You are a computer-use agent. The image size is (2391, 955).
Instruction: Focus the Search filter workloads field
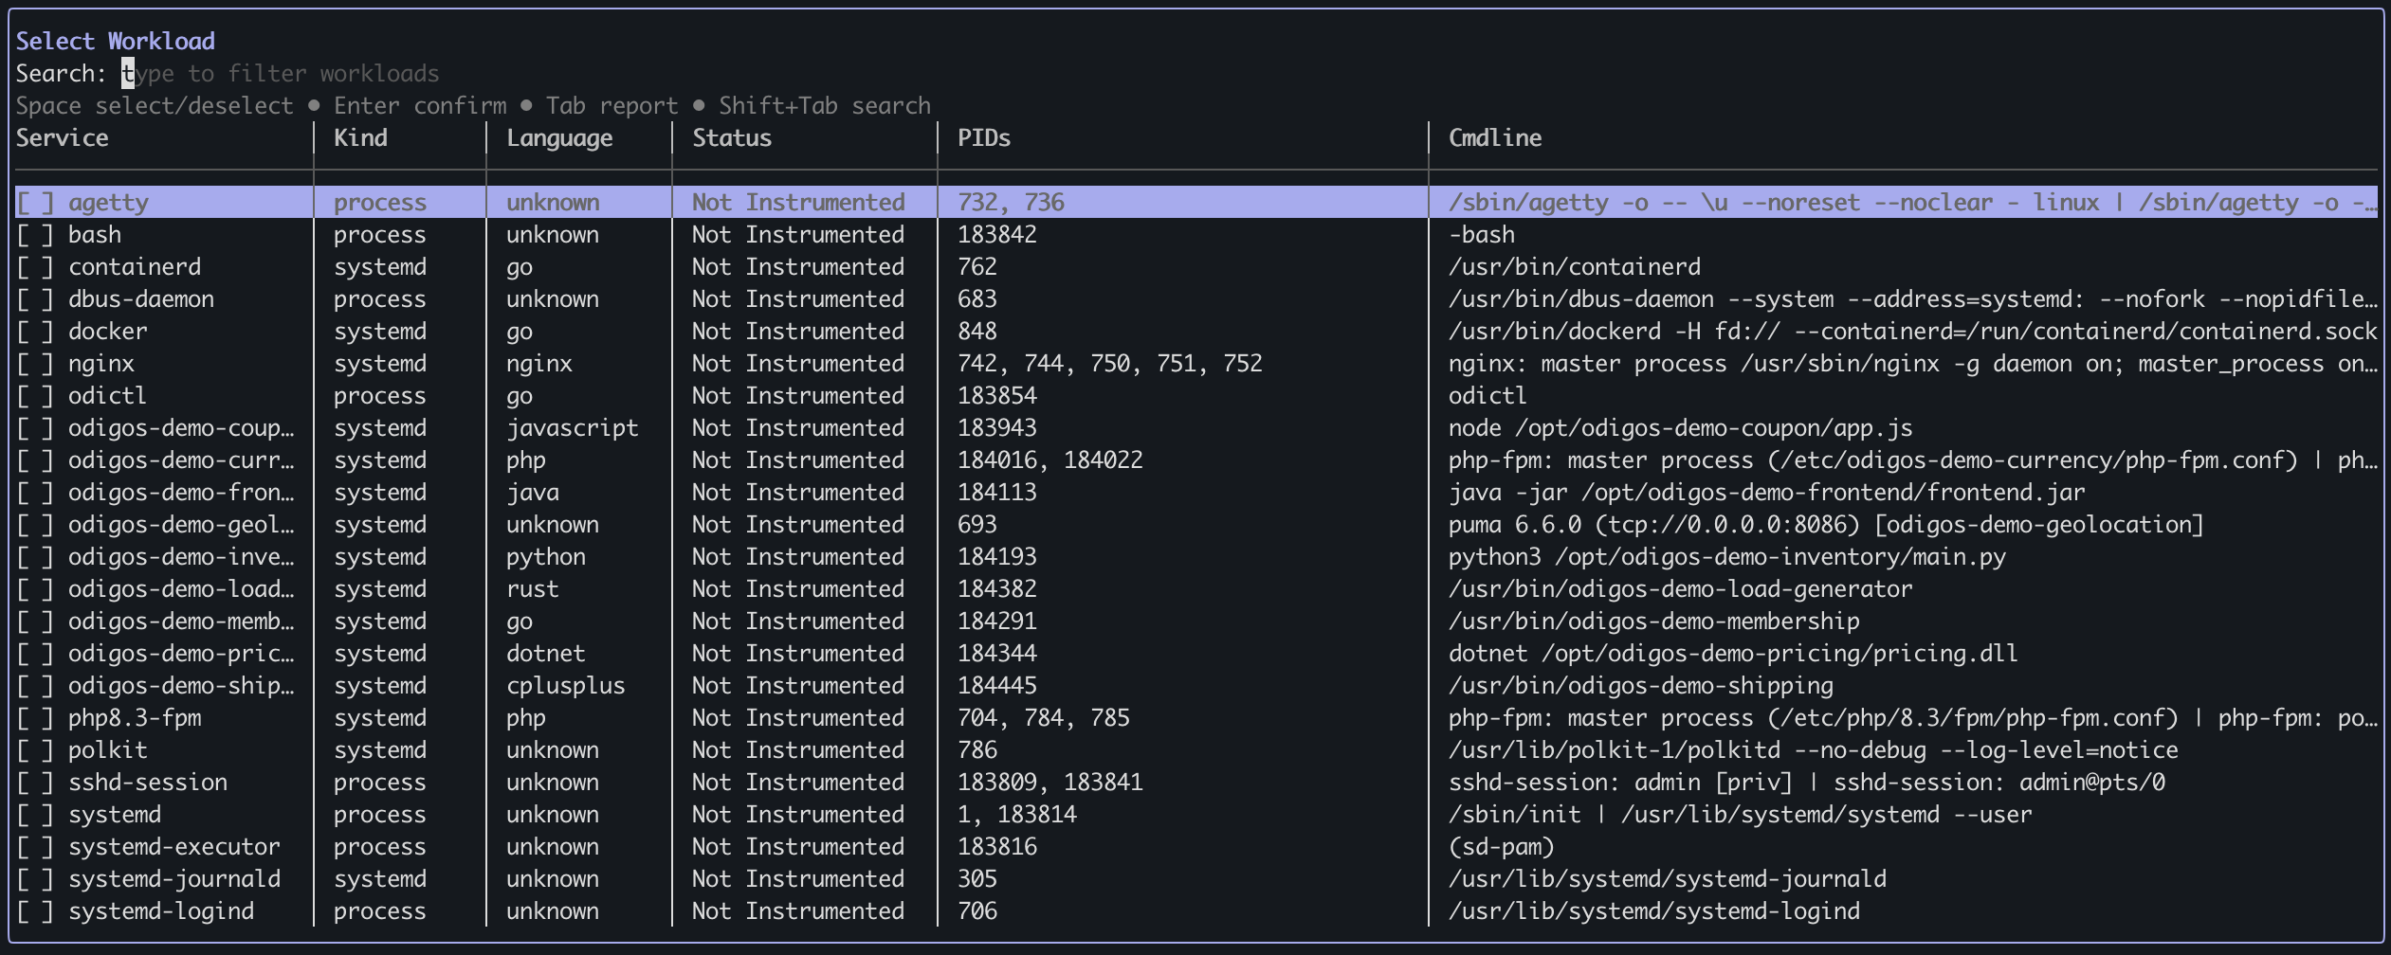click(281, 73)
